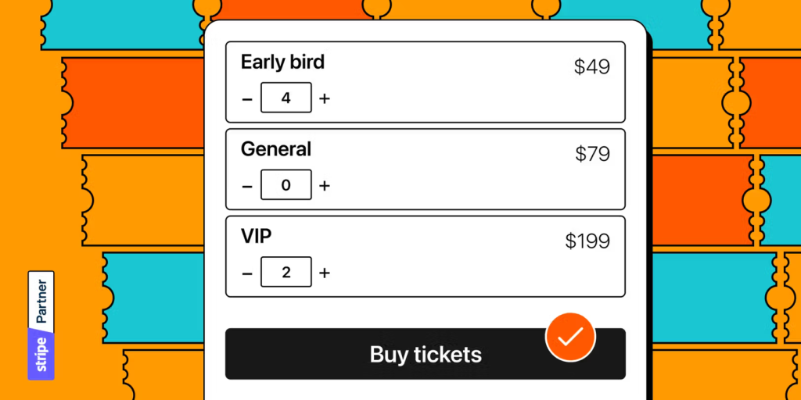The height and width of the screenshot is (400, 801).
Task: Click the VIP ticket heading
Action: click(x=257, y=236)
